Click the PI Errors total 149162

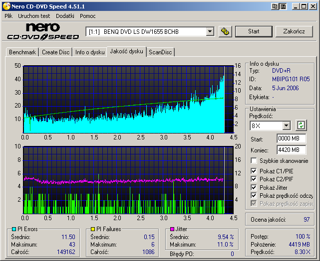[x=66, y=252]
